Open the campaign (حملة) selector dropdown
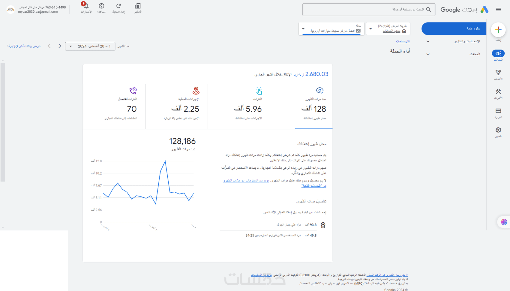The image size is (510, 291). [x=331, y=29]
